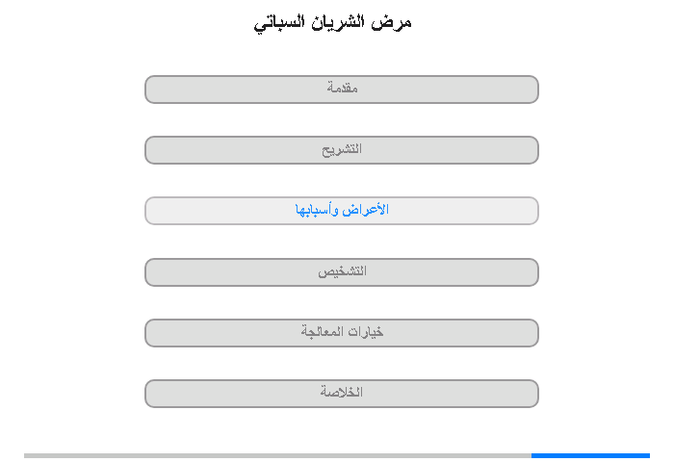Screen dimensions: 674x462
Task: Go to the التشخيص (Diagnosis) section
Action: tap(342, 272)
